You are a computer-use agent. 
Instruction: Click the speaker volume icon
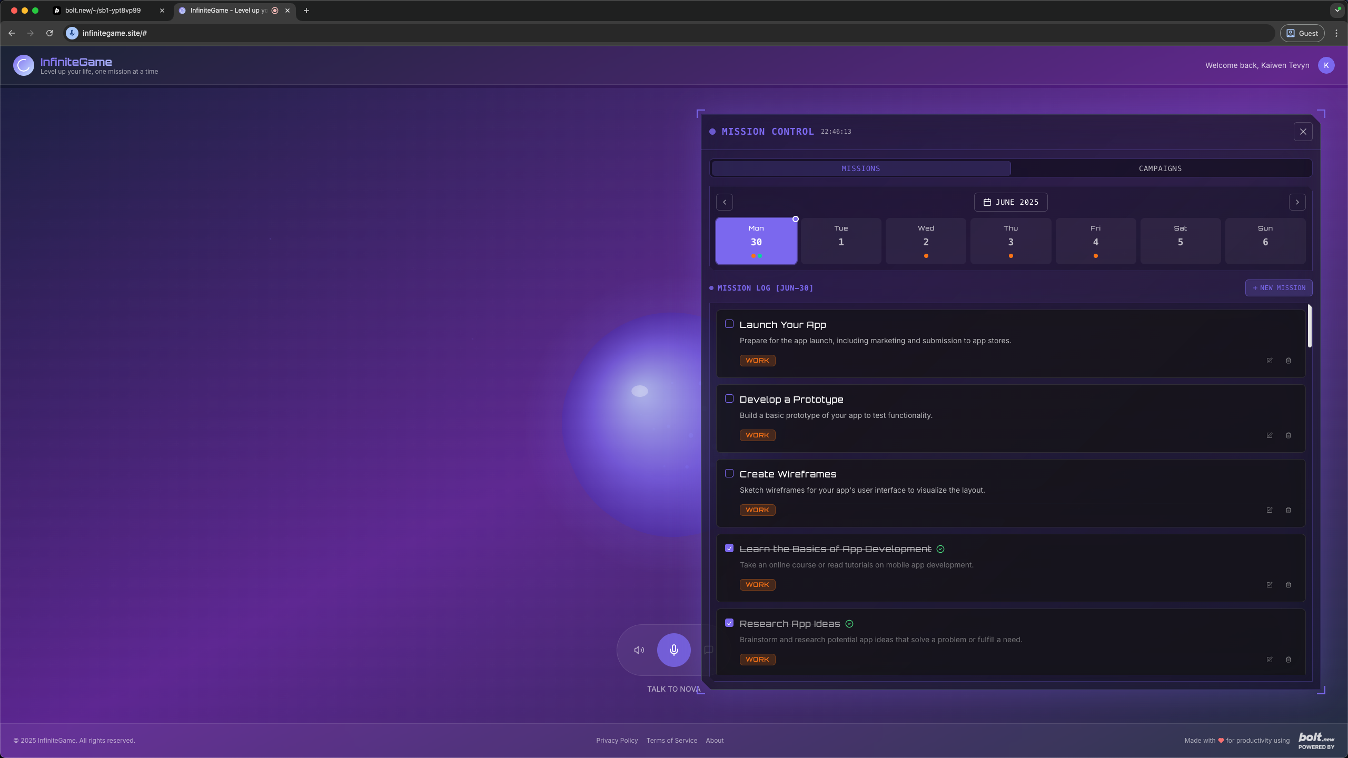point(639,650)
